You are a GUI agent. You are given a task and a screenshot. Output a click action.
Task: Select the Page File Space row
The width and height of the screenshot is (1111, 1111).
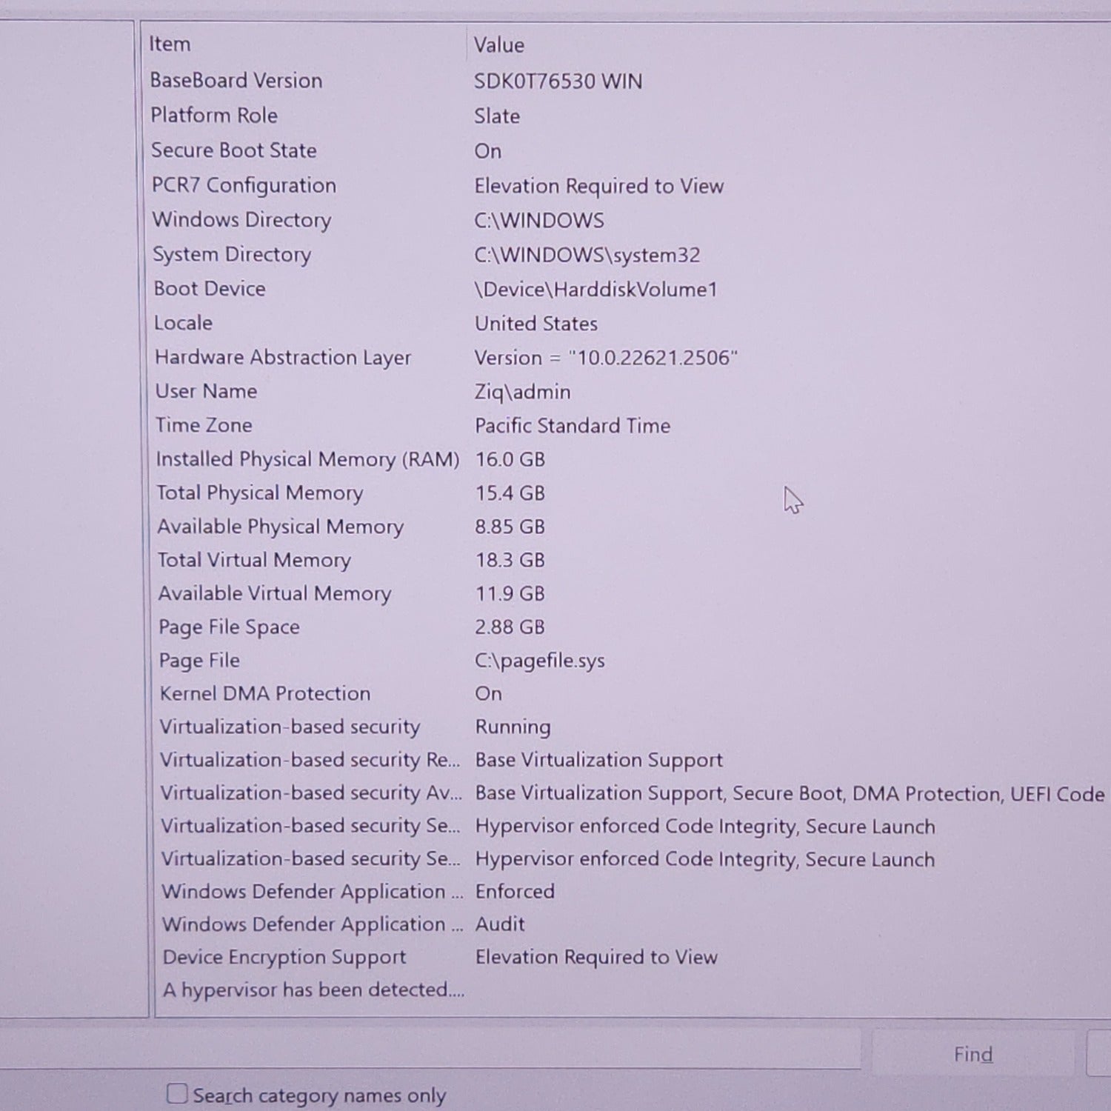pos(229,627)
